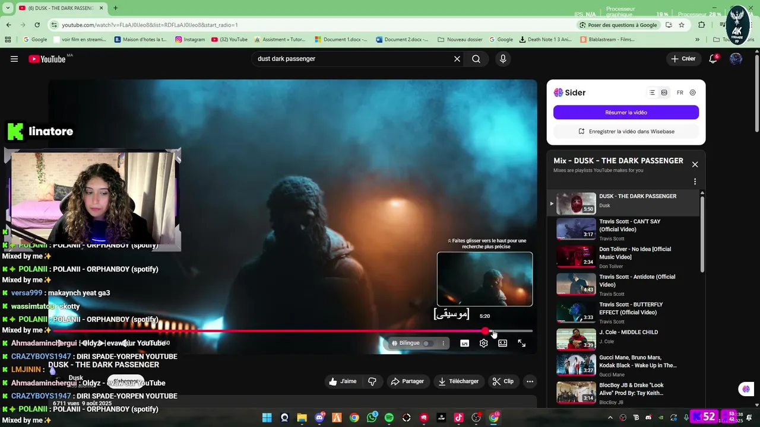Show hidden system tray icons

click(610, 418)
